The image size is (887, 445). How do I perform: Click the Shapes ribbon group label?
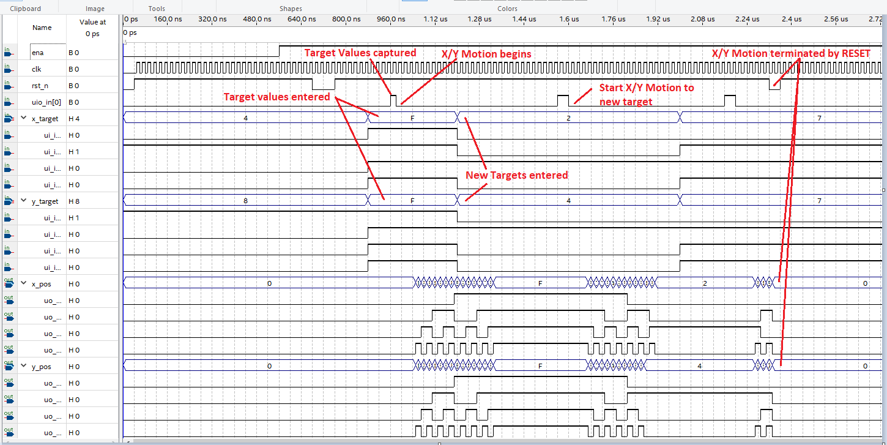click(291, 9)
